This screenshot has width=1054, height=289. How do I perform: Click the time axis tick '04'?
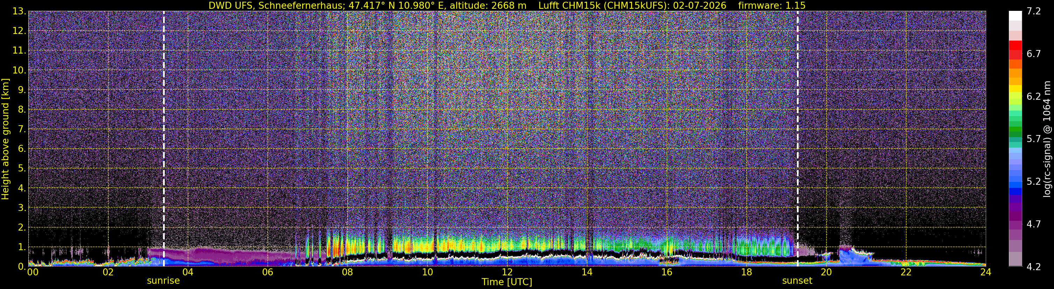click(x=188, y=272)
